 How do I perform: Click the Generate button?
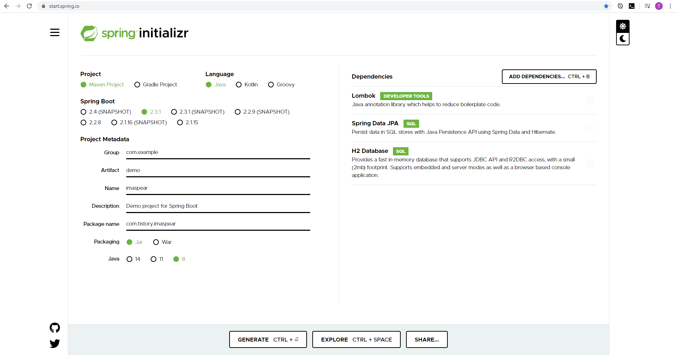pyautogui.click(x=268, y=339)
